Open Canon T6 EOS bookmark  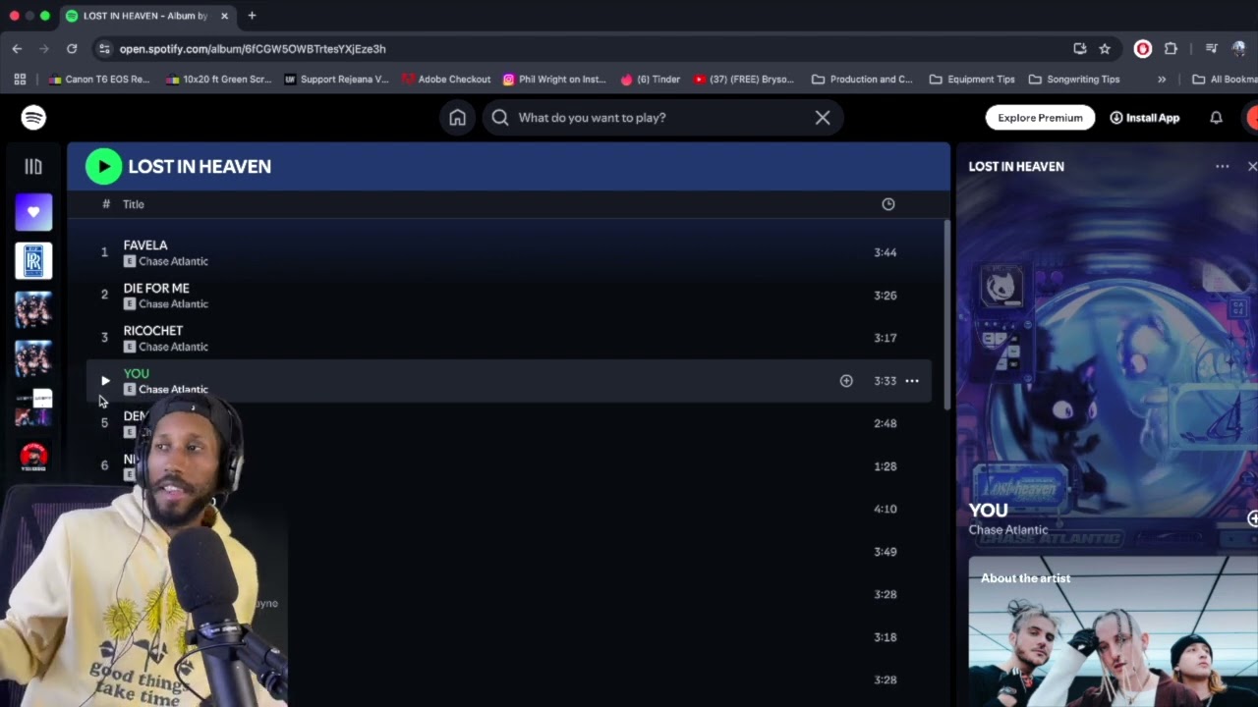pyautogui.click(x=99, y=80)
